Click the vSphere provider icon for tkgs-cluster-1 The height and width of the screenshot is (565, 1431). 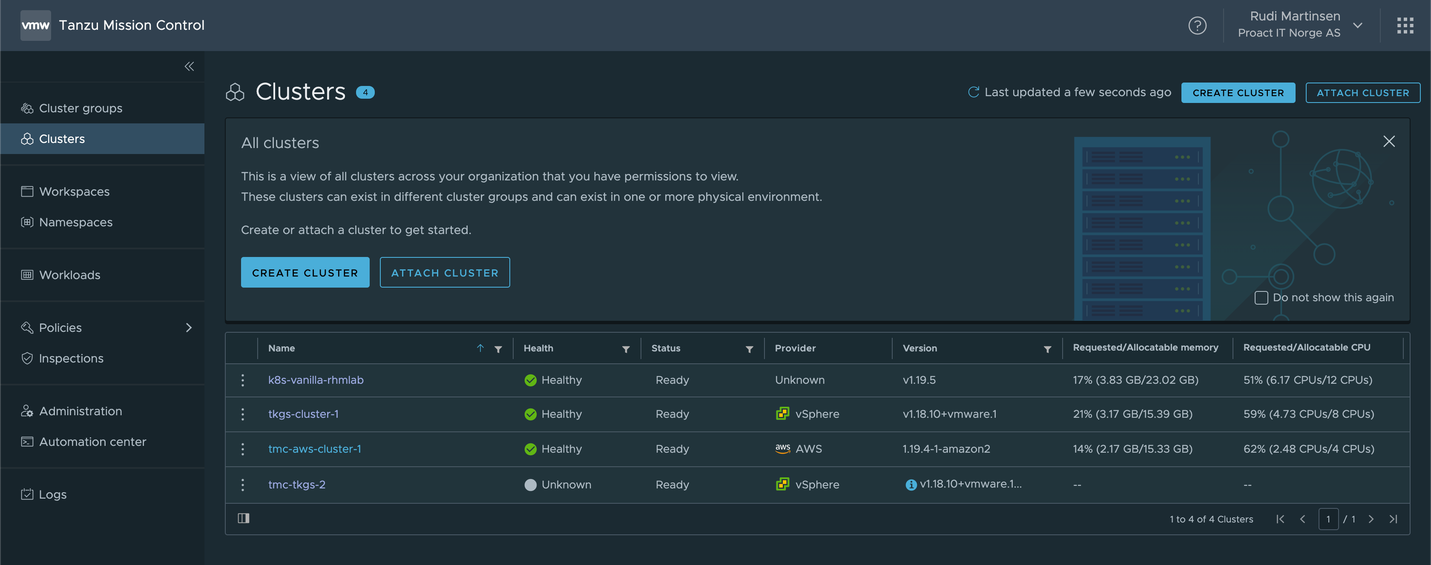[x=782, y=414]
